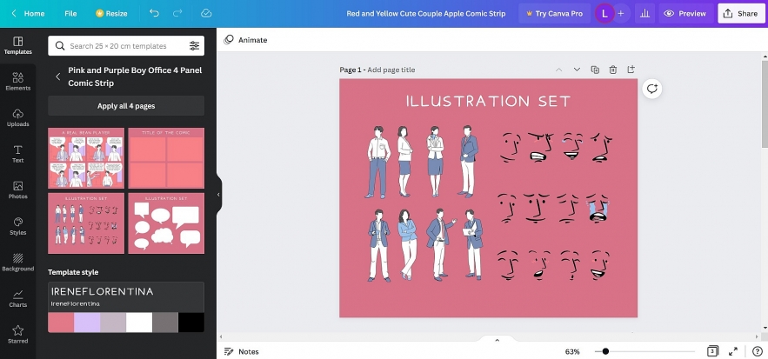Open the search filter options icon

pos(194,45)
